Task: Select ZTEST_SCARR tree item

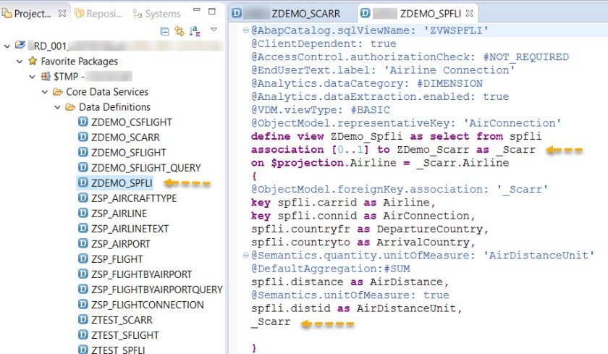Action: 122,320
